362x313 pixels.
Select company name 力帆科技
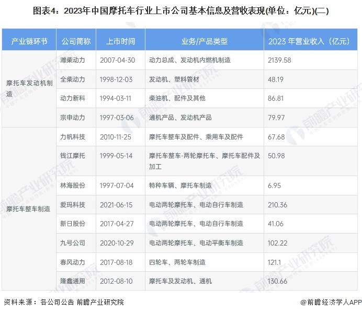(x=73, y=137)
